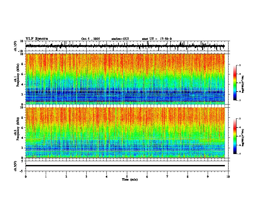This screenshot has width=257, height=198.
Task: Select the "start UT = 17:50: 0" text
Action: [157, 39]
